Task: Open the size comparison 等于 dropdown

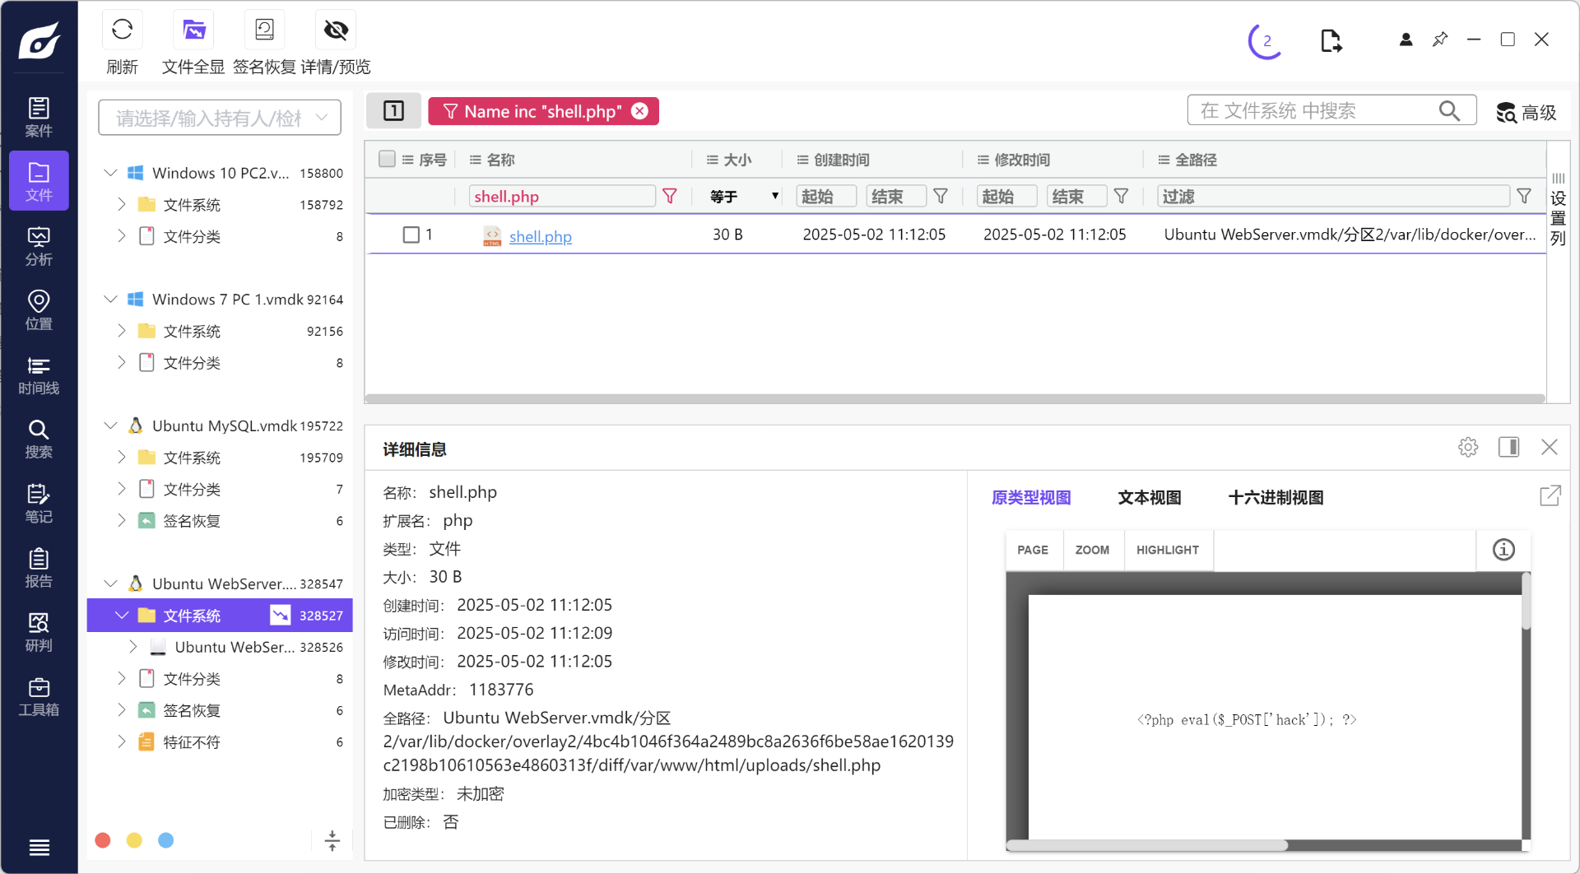Action: coord(744,196)
